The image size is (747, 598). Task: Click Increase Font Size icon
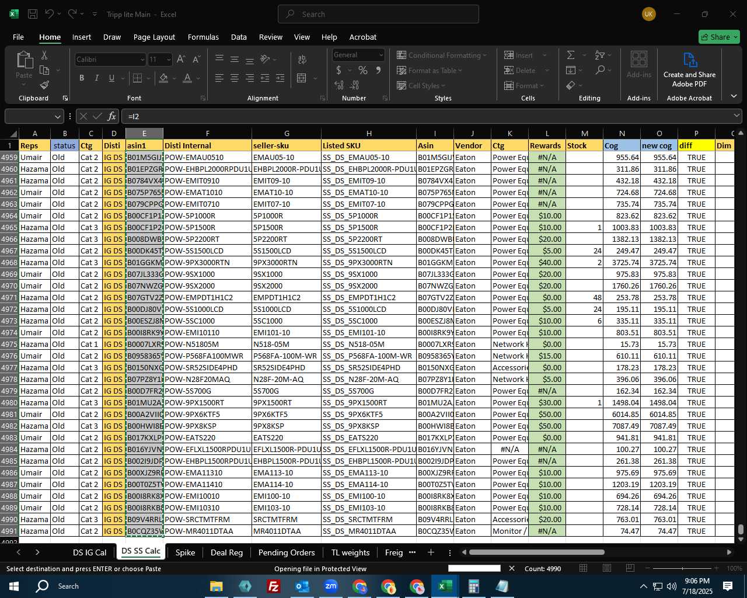(181, 60)
